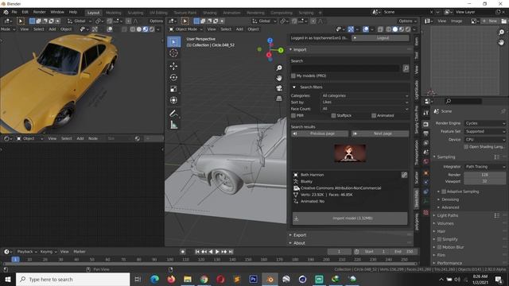Click the Logout button

pyautogui.click(x=380, y=38)
